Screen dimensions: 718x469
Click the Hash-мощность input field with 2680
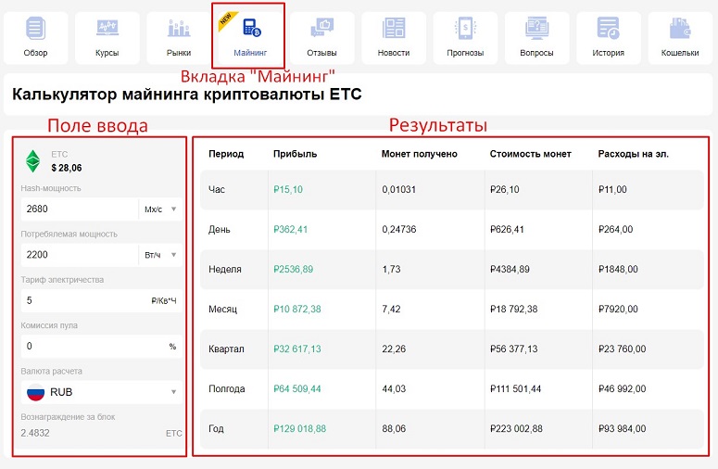[79, 209]
